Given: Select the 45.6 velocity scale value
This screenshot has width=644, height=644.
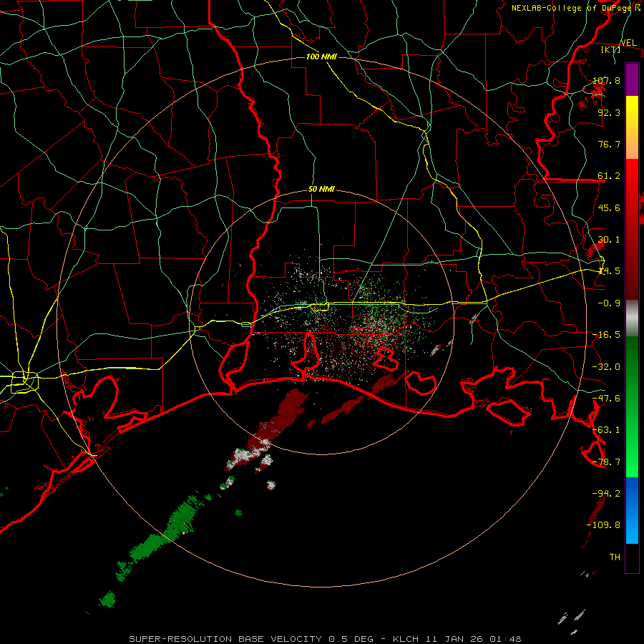Looking at the screenshot, I should pyautogui.click(x=609, y=208).
